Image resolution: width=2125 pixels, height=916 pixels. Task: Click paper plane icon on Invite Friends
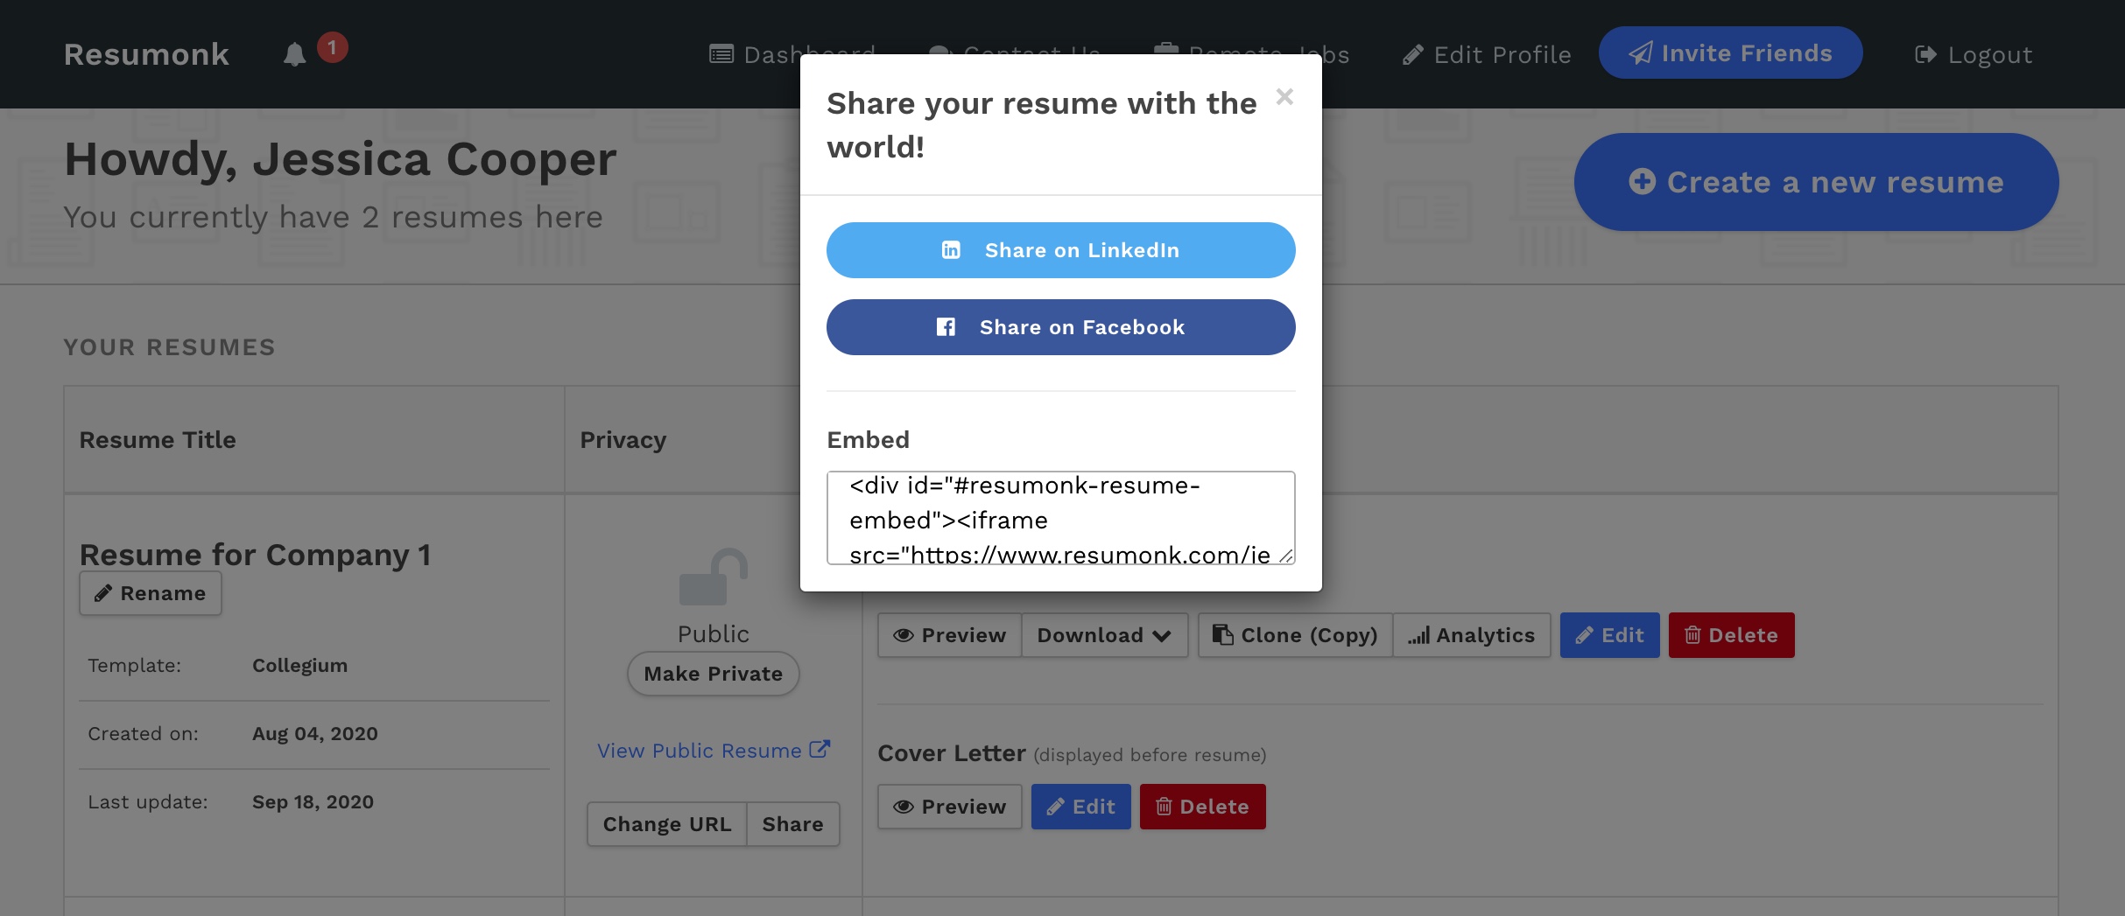(1641, 53)
